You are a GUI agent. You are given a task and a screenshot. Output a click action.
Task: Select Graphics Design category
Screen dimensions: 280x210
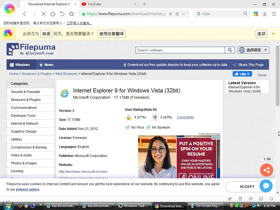pos(31,132)
